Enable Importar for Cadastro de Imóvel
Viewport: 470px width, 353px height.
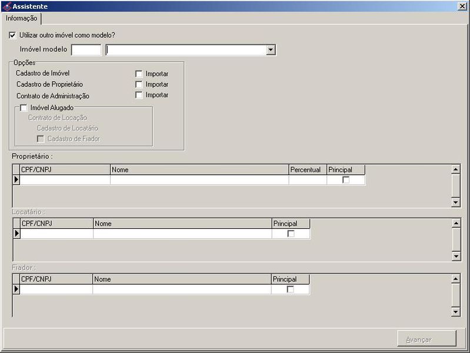point(139,74)
